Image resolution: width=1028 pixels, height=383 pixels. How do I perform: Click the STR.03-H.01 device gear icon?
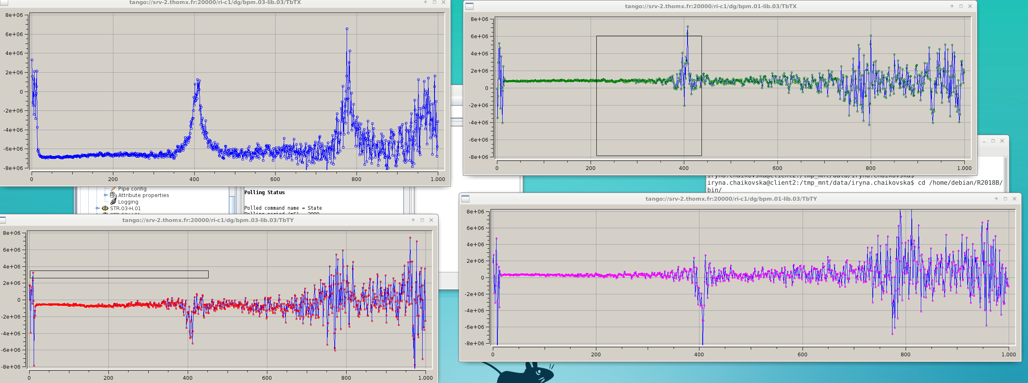[105, 208]
